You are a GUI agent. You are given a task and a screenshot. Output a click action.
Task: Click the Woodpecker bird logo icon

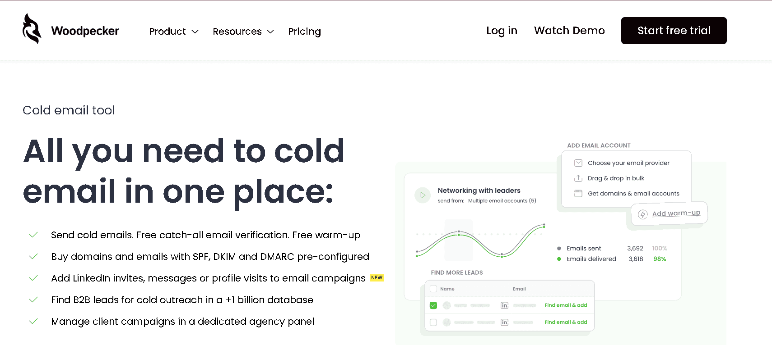32,28
